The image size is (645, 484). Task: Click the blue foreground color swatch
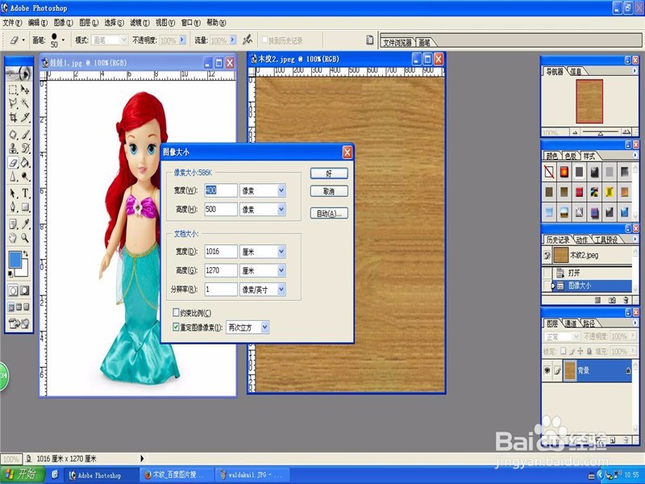pyautogui.click(x=15, y=259)
